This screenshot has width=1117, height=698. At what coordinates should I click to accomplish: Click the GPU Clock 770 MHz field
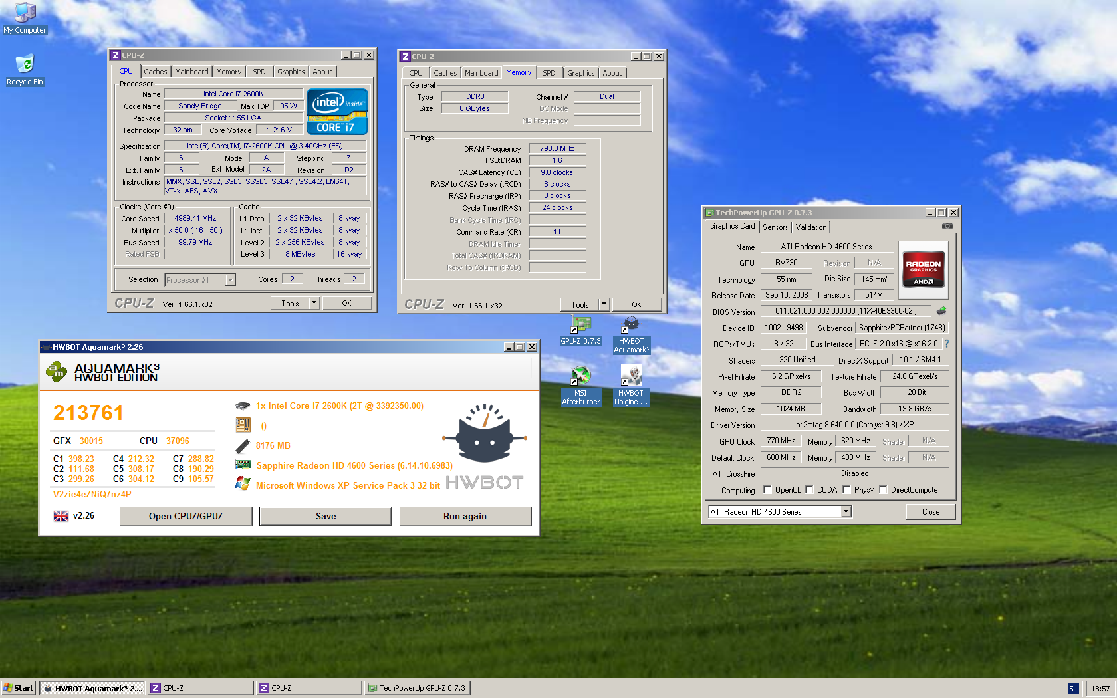[781, 441]
